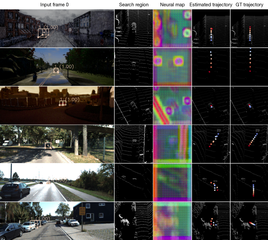Click the white van in the overpass road frame
268x240 pixels.
tap(7, 143)
